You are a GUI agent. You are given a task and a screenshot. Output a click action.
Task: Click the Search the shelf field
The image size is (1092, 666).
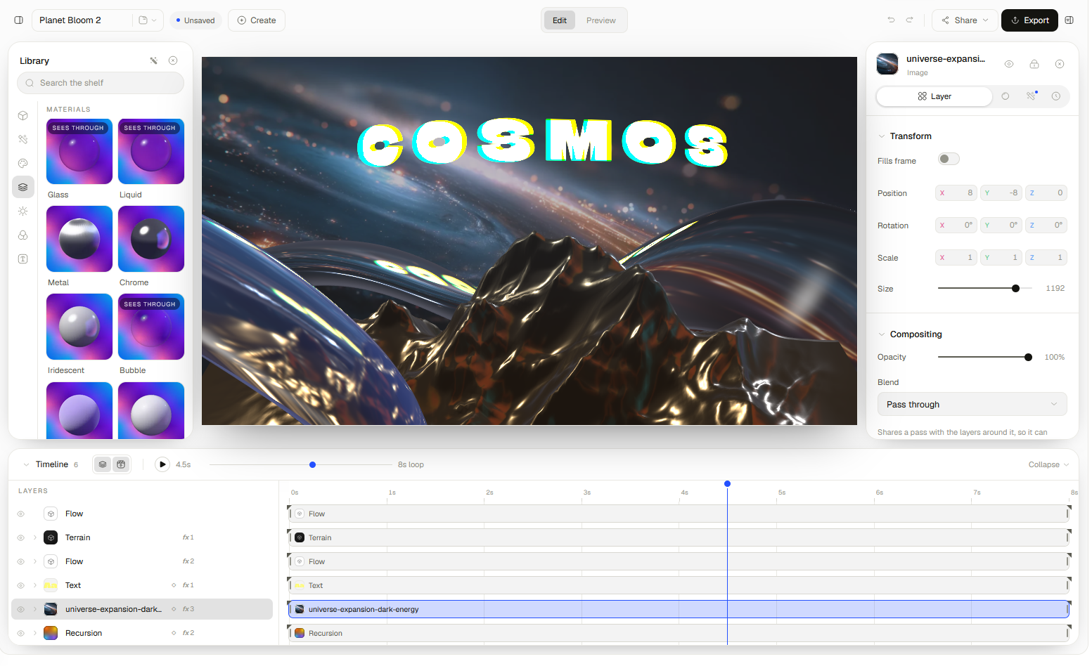coord(101,83)
